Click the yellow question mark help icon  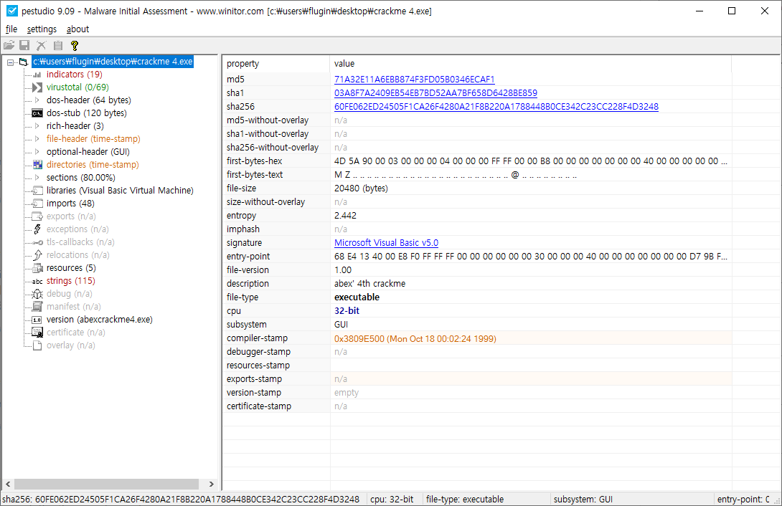(x=75, y=45)
